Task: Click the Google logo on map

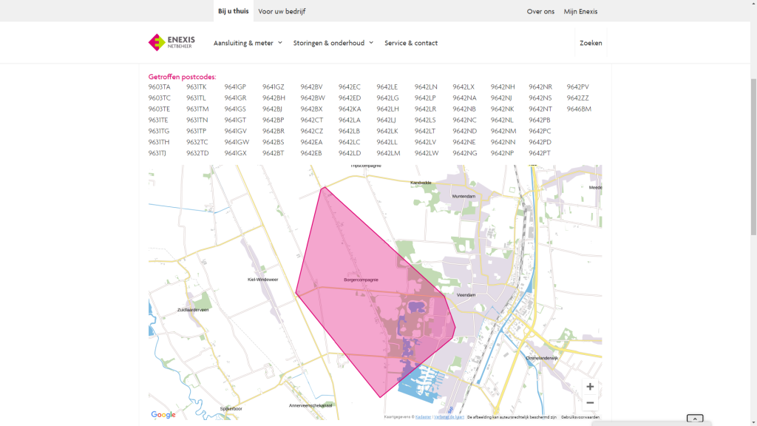Action: coord(163,415)
